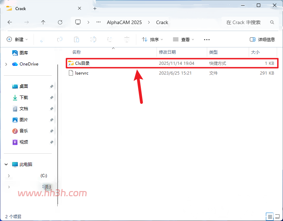Open 文档 in quick access

20,109
